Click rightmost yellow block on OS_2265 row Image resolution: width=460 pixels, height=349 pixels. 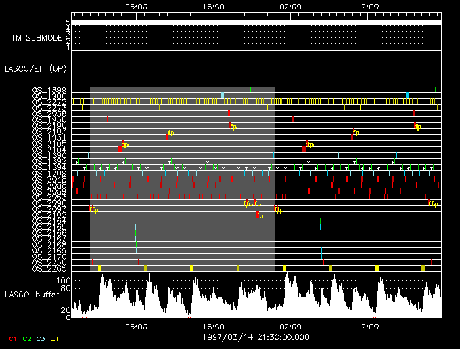[x=423, y=268]
